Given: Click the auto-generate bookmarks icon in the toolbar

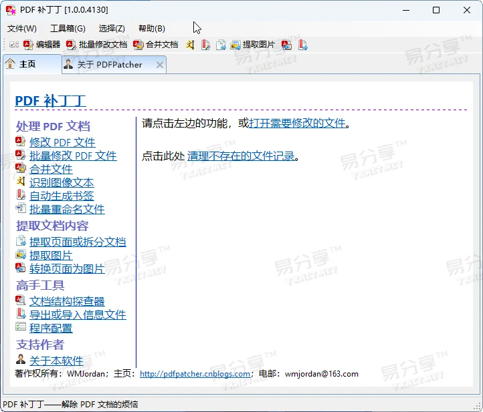Looking at the screenshot, I should tap(205, 45).
